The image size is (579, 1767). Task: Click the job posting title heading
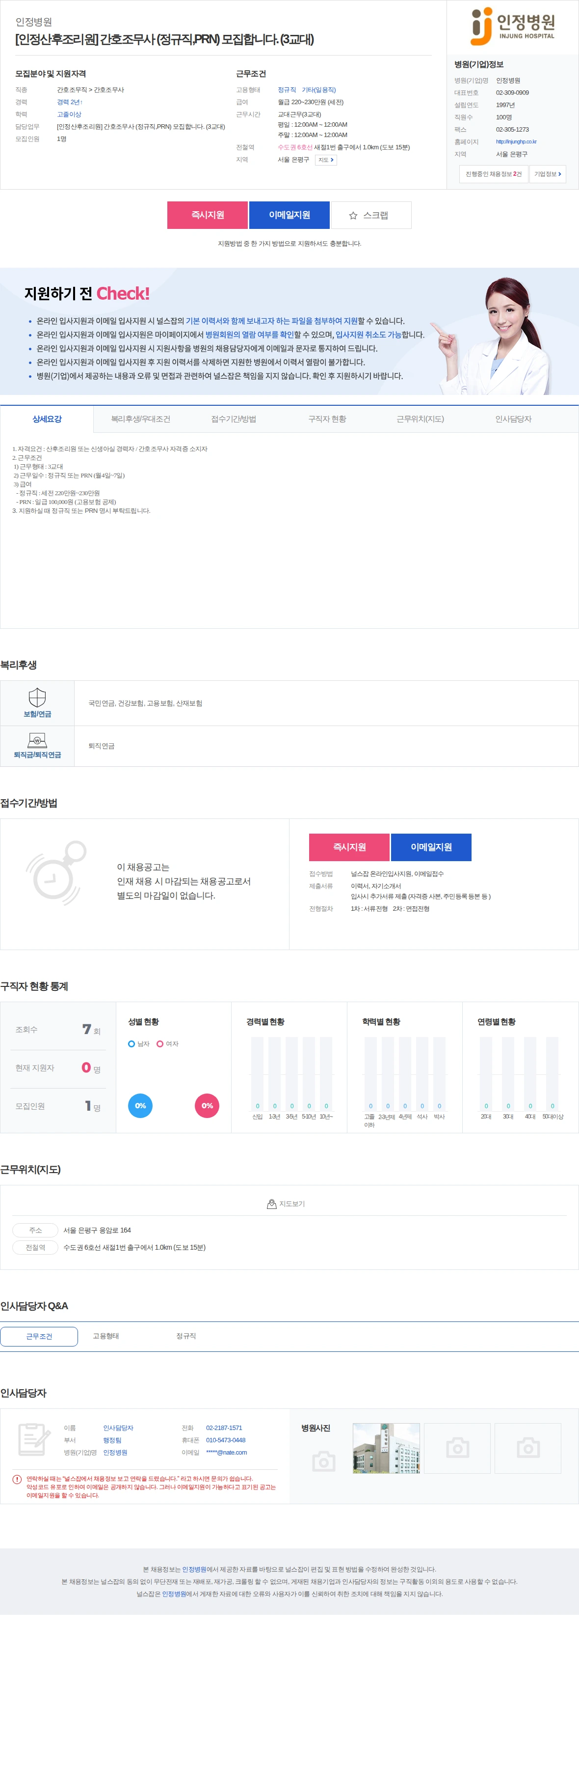point(164,39)
